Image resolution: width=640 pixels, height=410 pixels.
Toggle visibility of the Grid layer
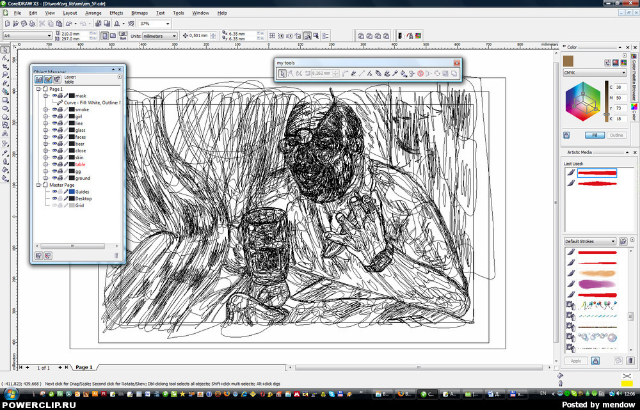54,205
